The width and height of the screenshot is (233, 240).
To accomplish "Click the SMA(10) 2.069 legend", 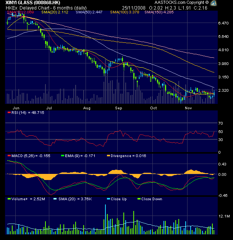I will pos(20,12).
